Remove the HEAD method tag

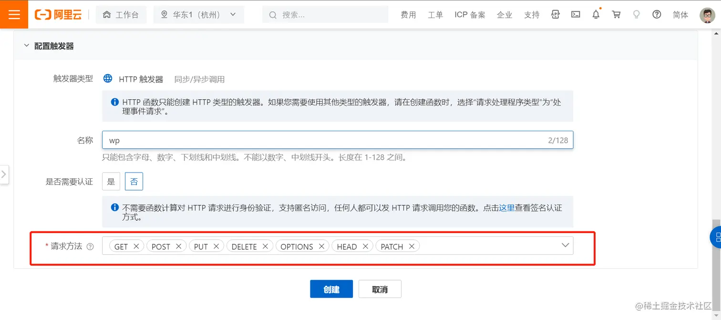(365, 246)
